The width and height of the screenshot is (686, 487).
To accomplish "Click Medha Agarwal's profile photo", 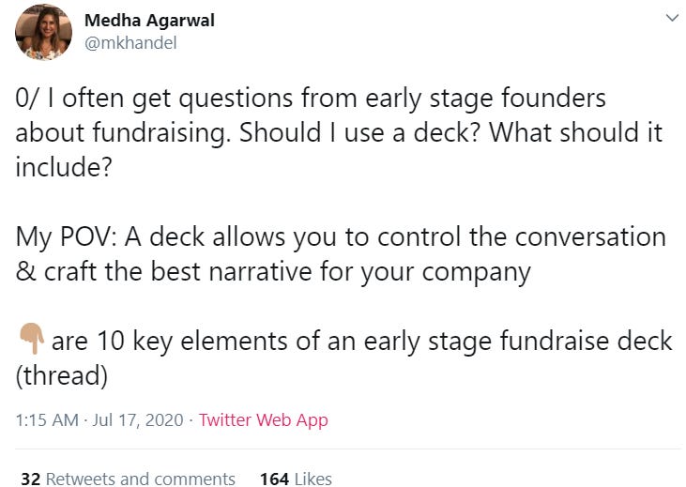I will click(44, 33).
